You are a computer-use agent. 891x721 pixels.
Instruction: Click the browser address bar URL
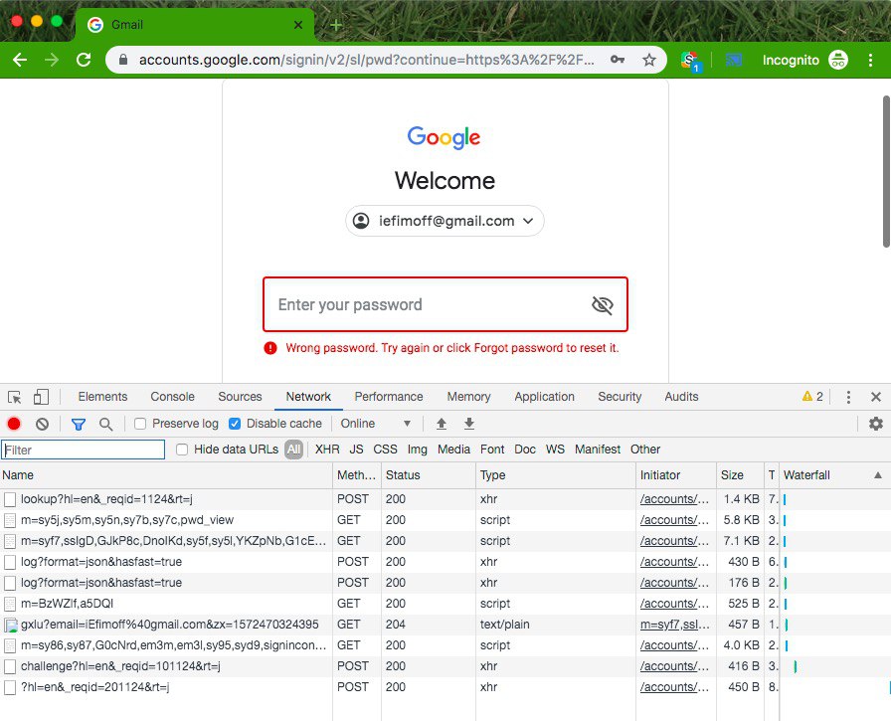point(367,60)
